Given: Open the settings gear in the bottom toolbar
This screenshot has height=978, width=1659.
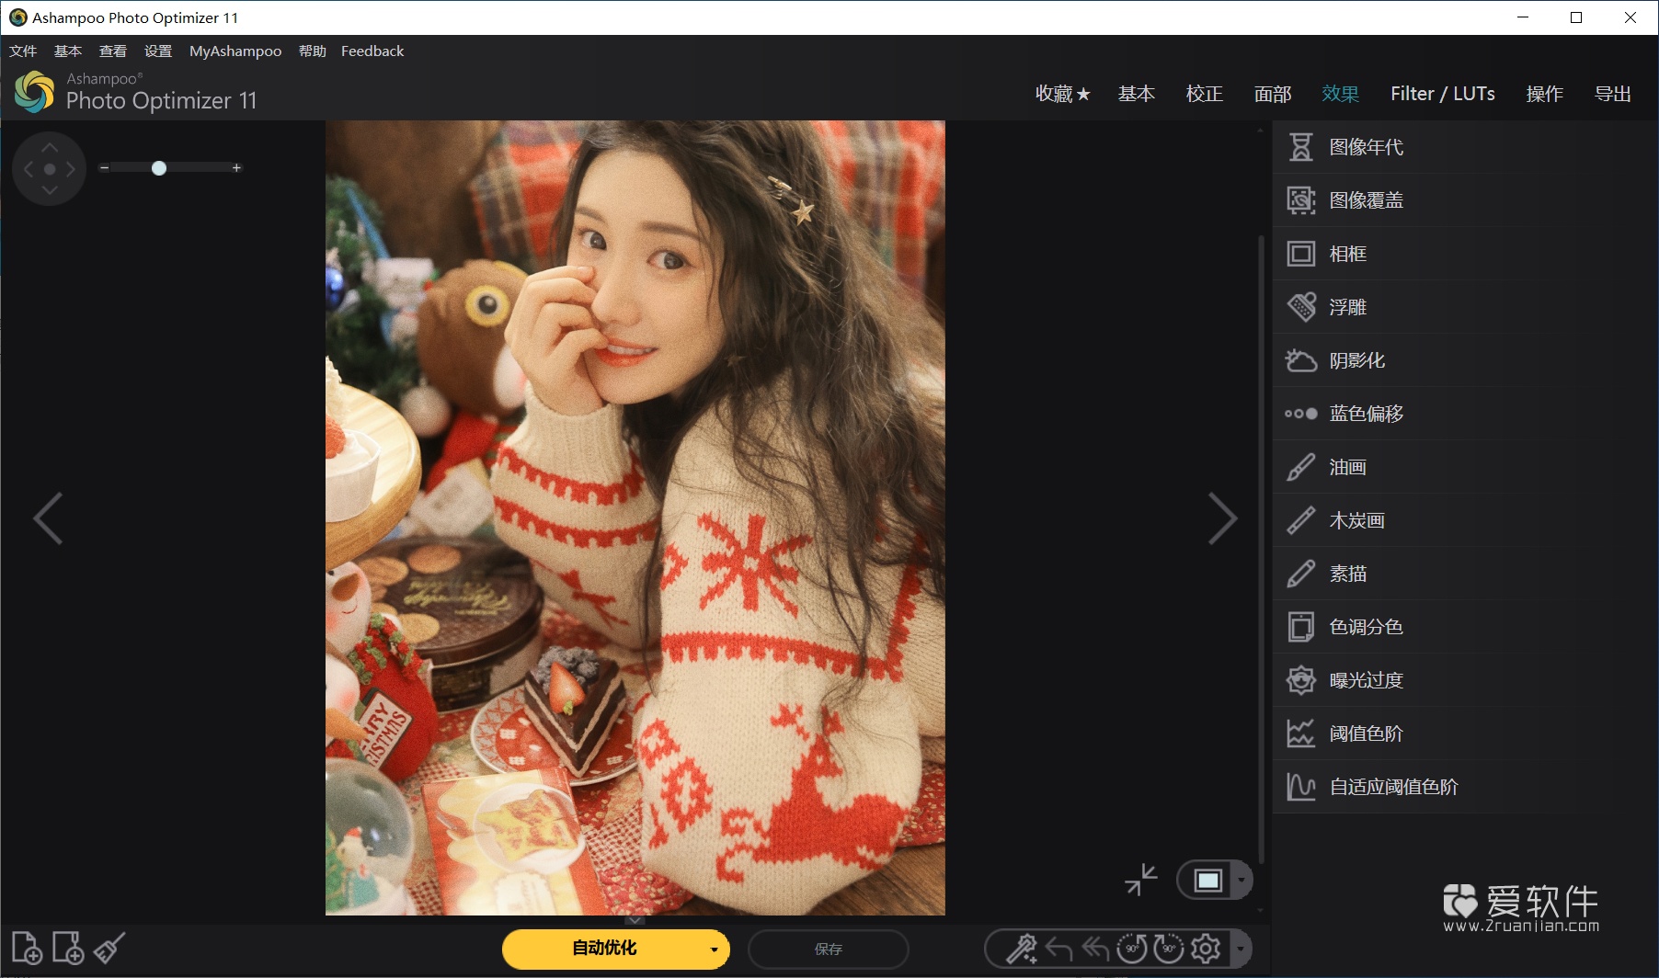Looking at the screenshot, I should (x=1207, y=949).
